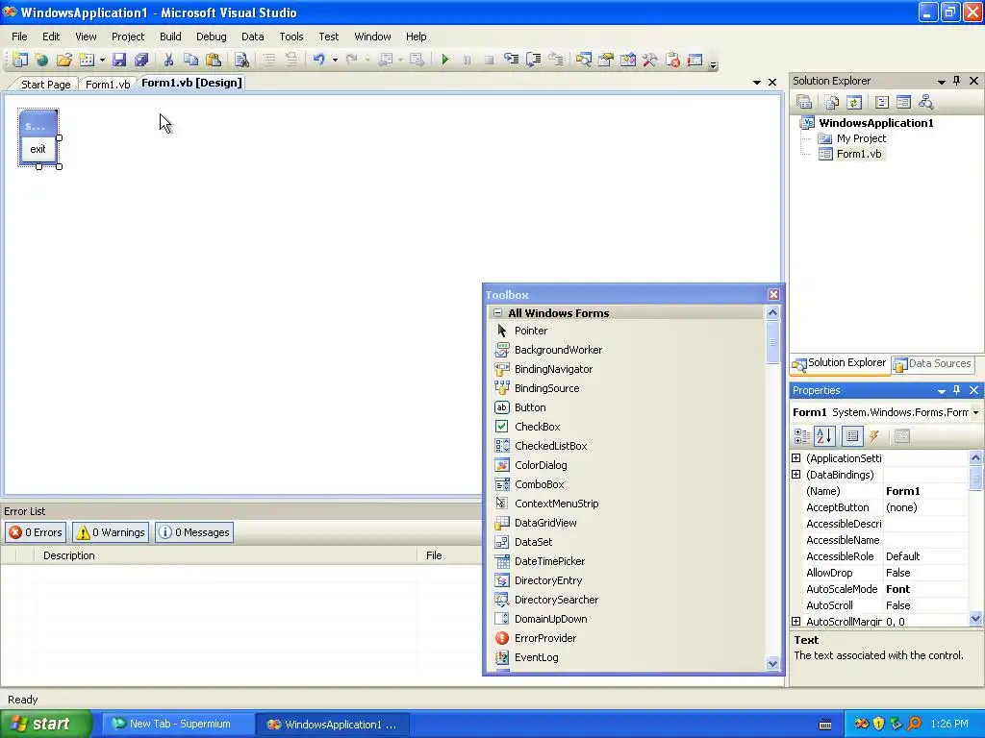Open the Undo history dropdown arrow

[x=335, y=61]
